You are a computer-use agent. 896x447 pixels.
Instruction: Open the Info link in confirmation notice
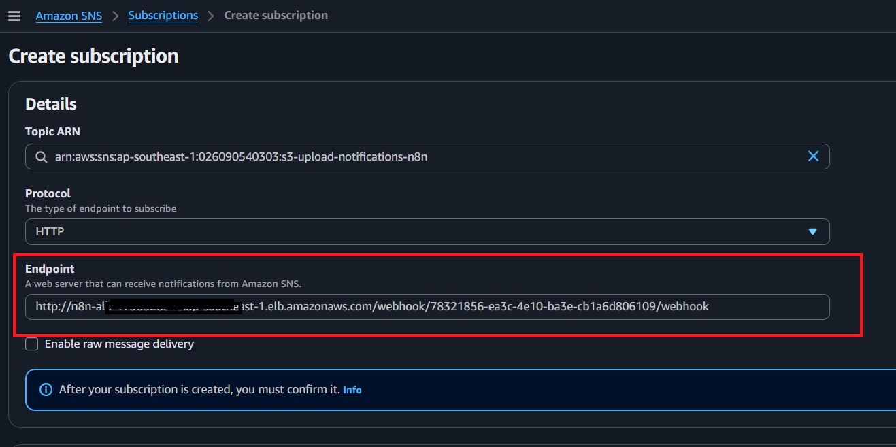pos(352,390)
